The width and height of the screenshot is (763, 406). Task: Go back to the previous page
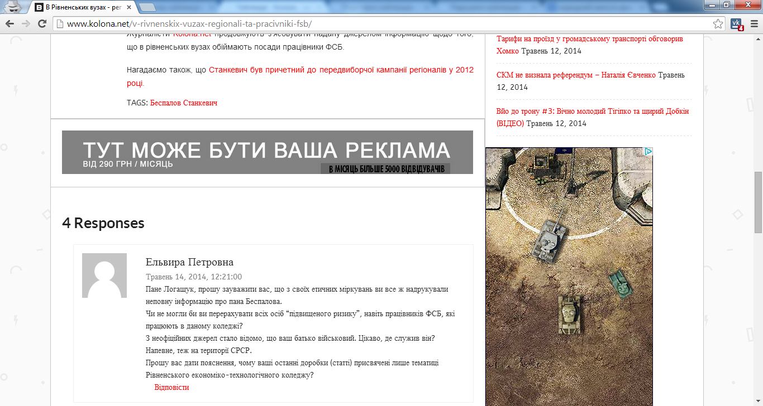point(9,23)
